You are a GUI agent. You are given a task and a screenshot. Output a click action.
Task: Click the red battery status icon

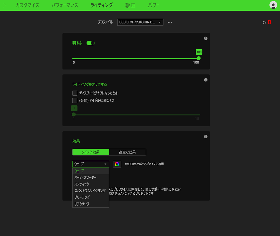269,22
